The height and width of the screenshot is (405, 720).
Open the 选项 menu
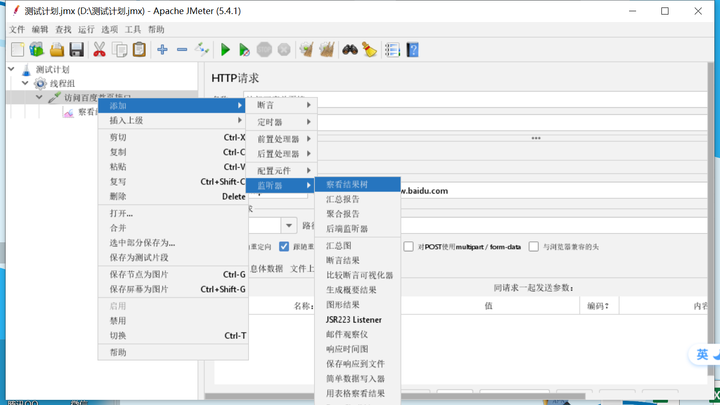click(x=110, y=30)
